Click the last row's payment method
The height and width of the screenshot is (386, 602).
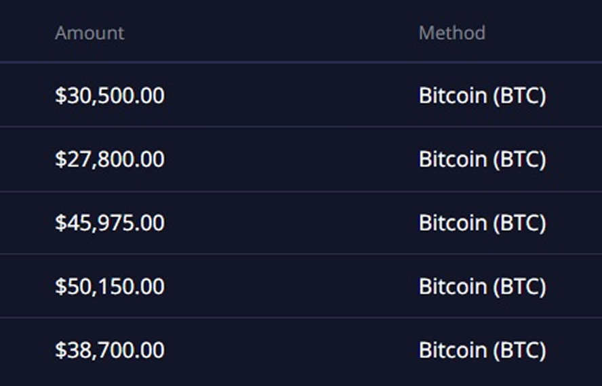482,350
